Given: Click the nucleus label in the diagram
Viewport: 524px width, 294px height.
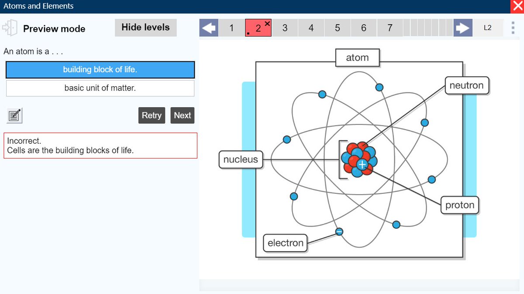Looking at the screenshot, I should click(240, 159).
